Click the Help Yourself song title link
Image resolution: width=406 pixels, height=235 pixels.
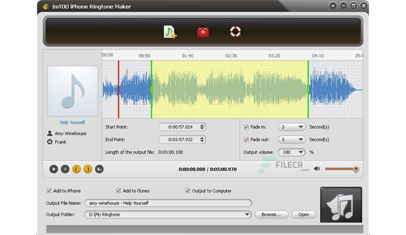click(x=72, y=122)
